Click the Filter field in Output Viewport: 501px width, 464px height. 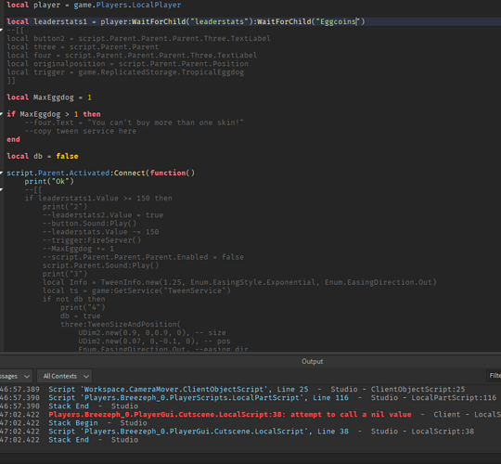point(494,376)
